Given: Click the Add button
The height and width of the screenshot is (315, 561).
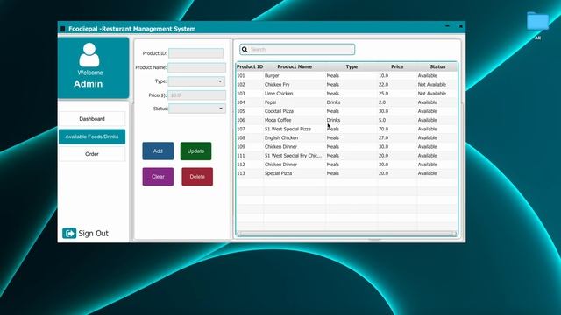Looking at the screenshot, I should pos(158,151).
